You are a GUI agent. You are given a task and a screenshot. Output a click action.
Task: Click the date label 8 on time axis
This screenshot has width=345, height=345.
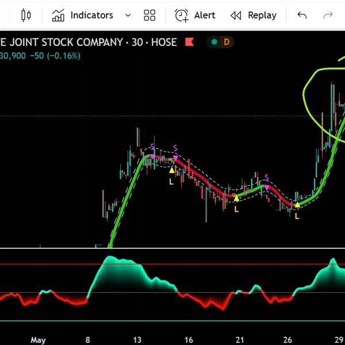tap(87, 340)
